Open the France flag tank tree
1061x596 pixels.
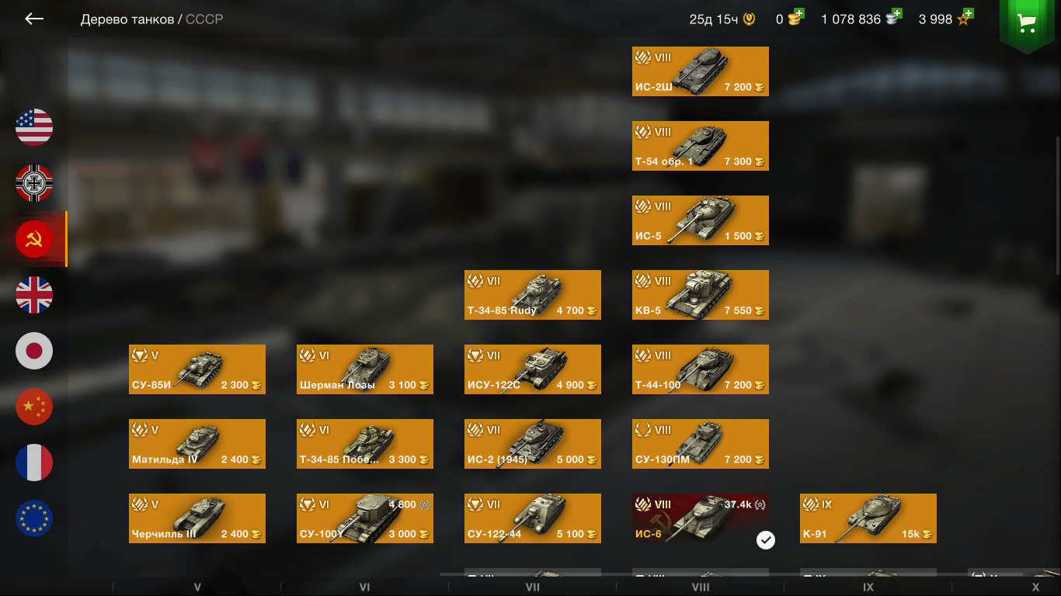point(34,463)
